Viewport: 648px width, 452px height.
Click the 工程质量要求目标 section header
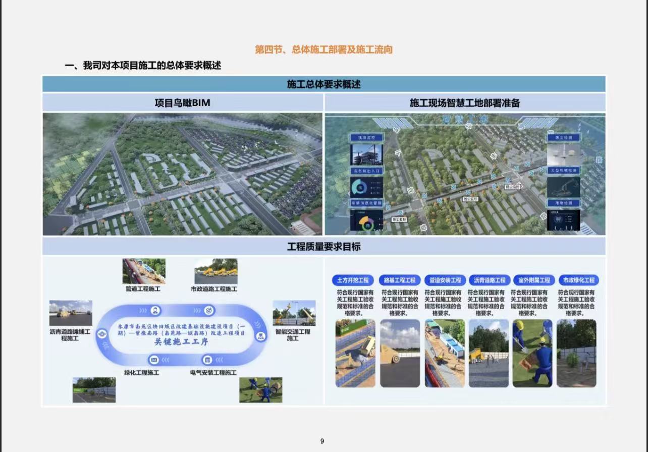point(324,247)
